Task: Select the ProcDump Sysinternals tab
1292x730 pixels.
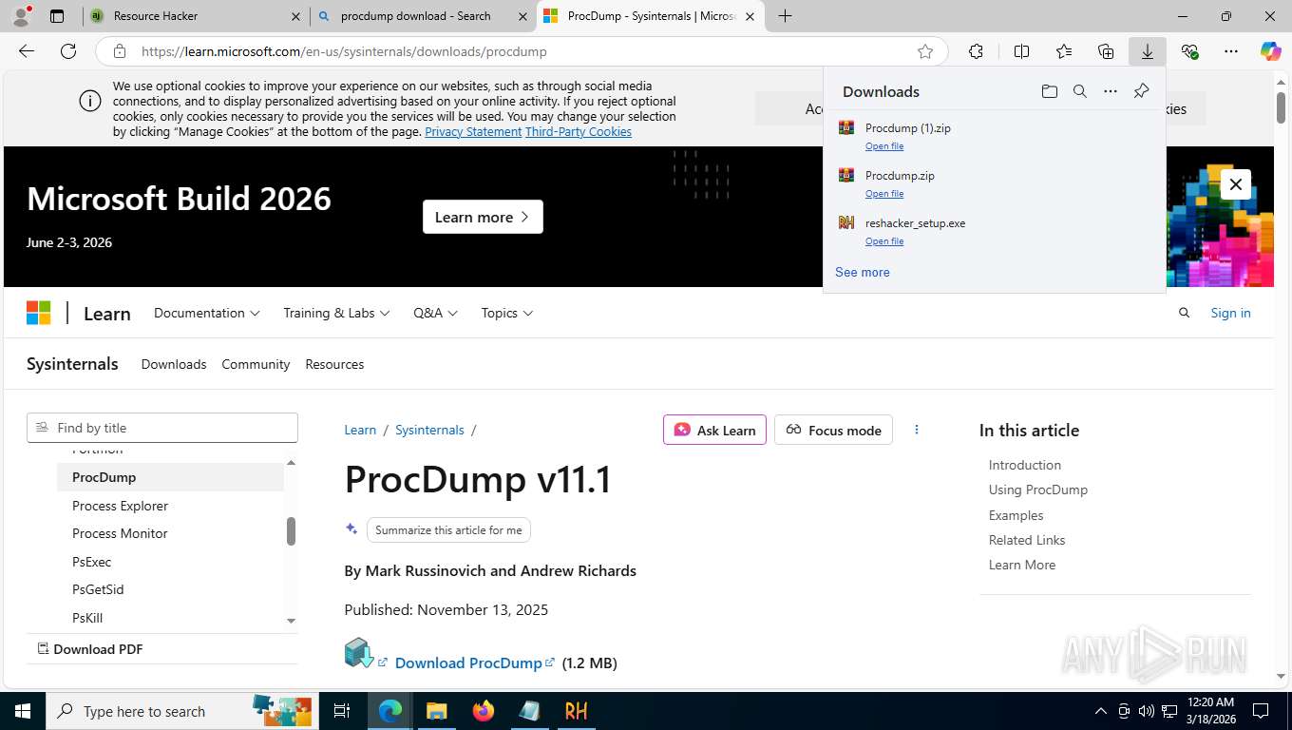Action: click(651, 16)
